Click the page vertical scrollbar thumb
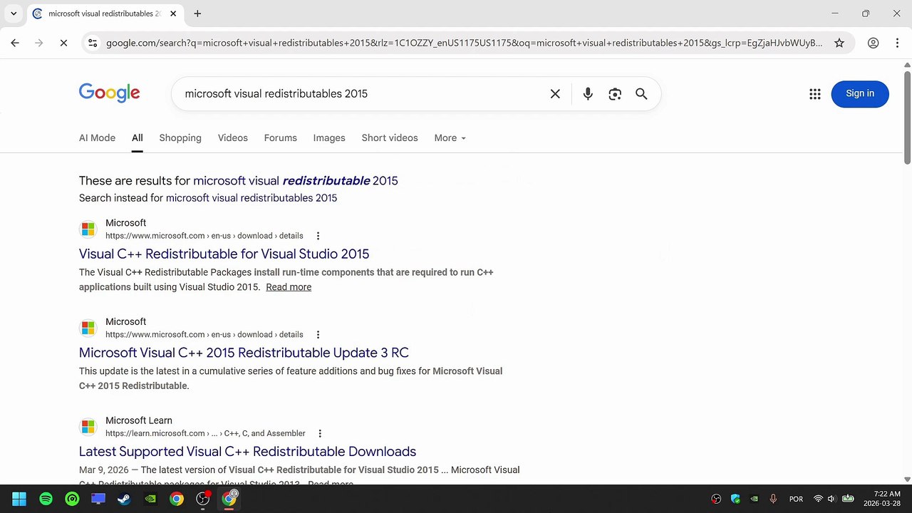912x513 pixels. pos(907,118)
